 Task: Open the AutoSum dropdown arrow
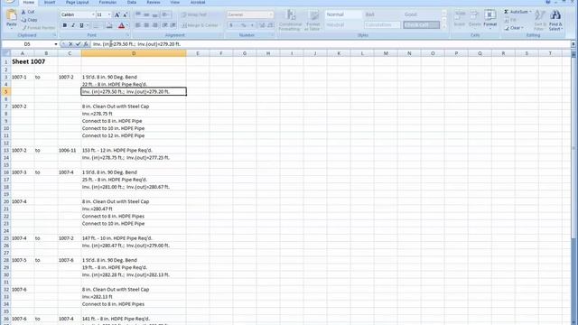(530, 12)
